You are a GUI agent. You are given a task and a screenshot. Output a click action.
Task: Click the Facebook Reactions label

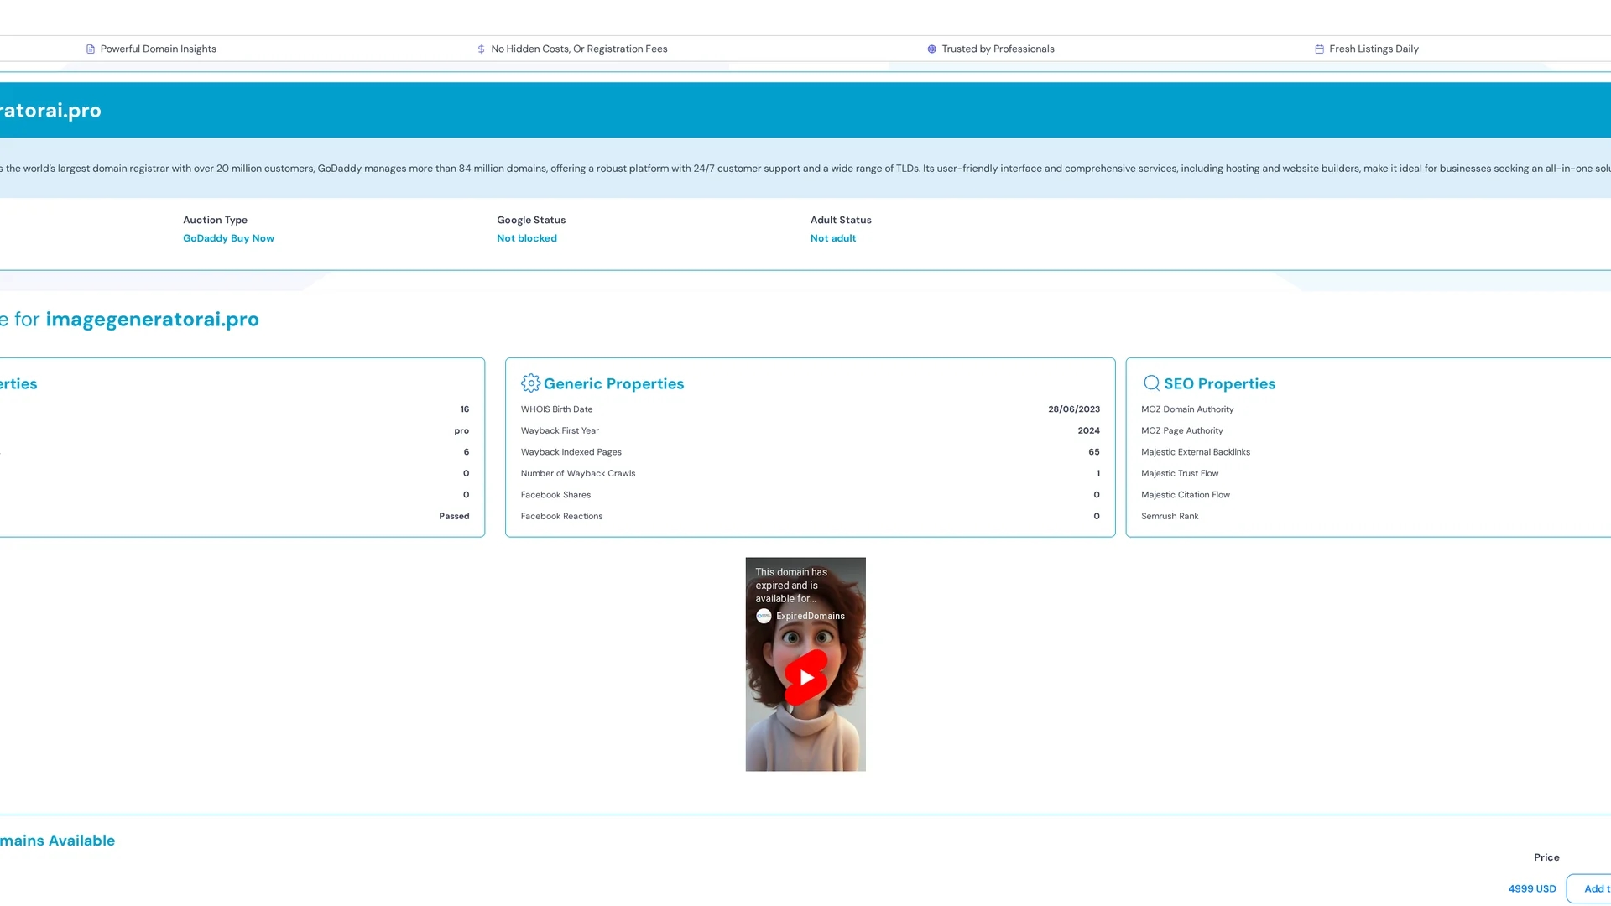coord(561,517)
